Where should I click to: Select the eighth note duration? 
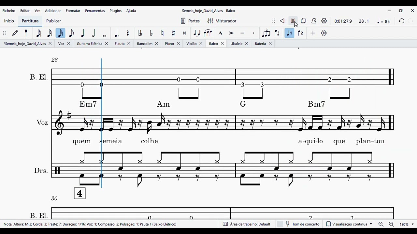click(72, 33)
